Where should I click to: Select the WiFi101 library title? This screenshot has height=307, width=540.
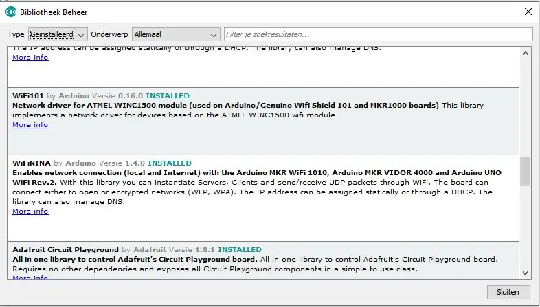tap(28, 95)
